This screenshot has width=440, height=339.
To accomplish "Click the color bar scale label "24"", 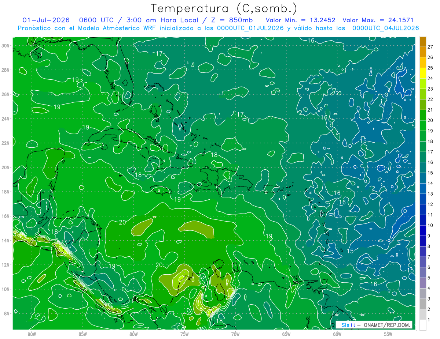I will (x=430, y=79).
